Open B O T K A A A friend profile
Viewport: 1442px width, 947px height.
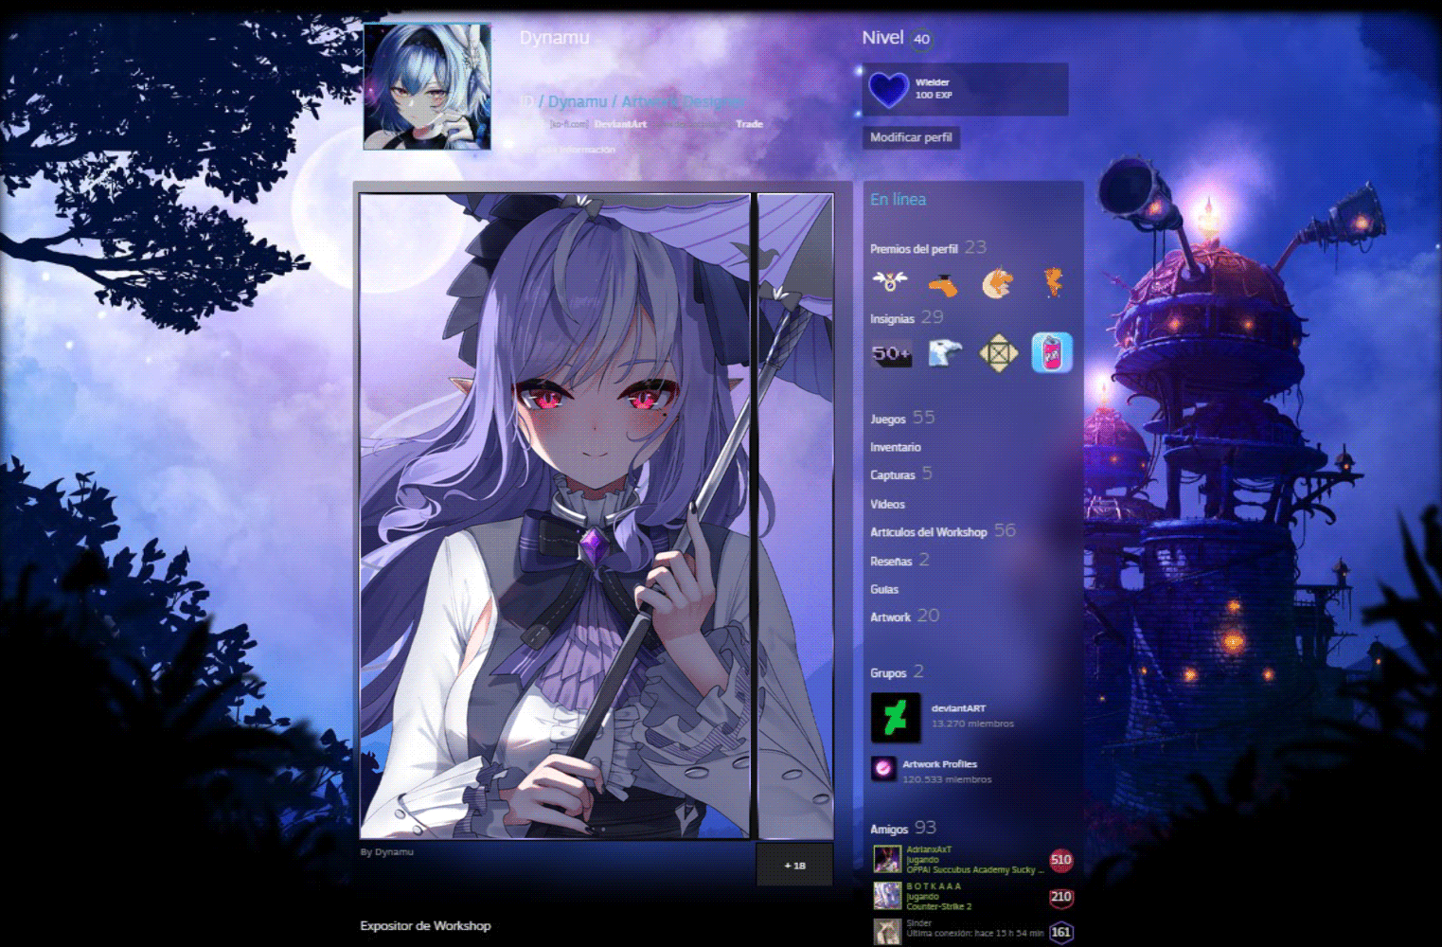click(934, 886)
